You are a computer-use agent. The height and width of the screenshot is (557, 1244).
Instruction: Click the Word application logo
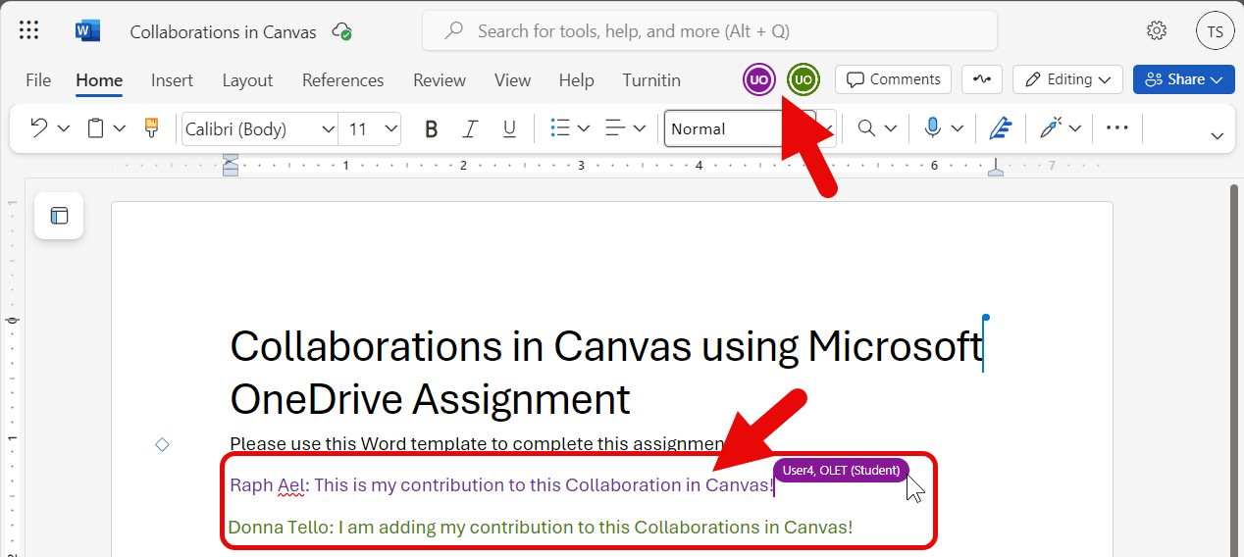pyautogui.click(x=87, y=31)
